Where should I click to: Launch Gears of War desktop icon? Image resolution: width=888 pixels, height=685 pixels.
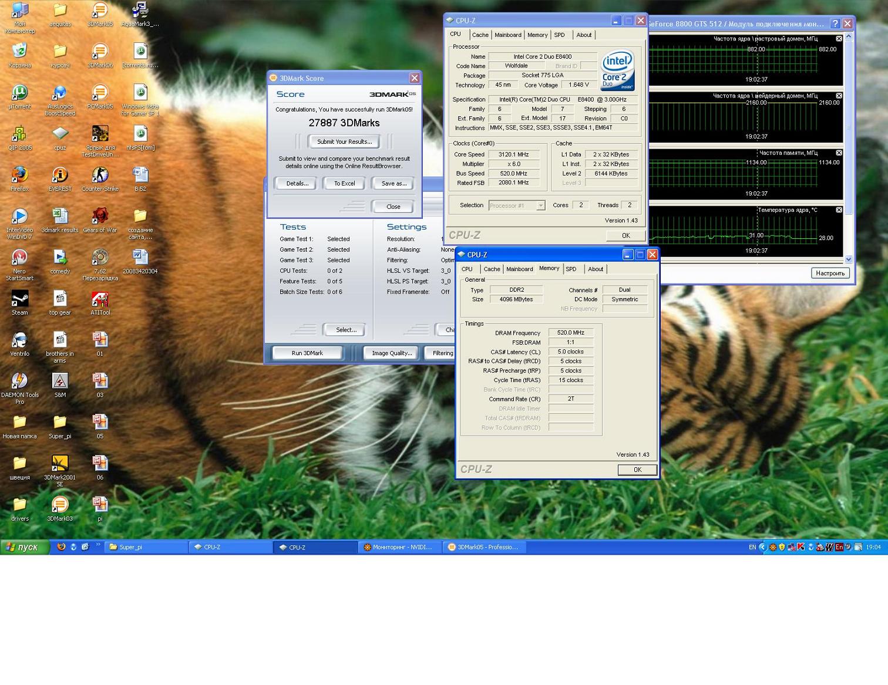pos(100,220)
